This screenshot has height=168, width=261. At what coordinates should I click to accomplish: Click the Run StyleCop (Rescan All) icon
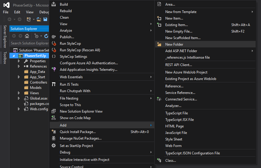[x=54, y=50]
